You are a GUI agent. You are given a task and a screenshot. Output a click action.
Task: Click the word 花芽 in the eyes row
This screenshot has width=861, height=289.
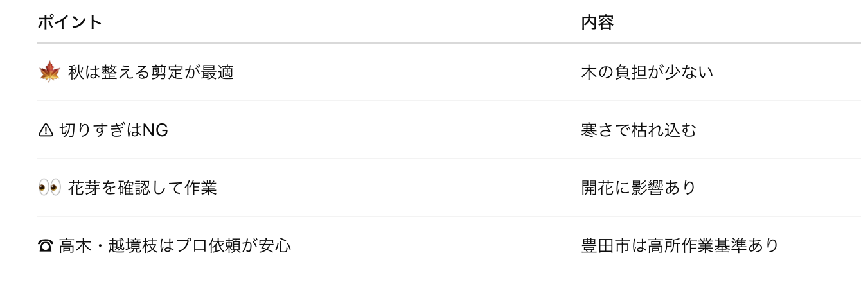tap(84, 188)
